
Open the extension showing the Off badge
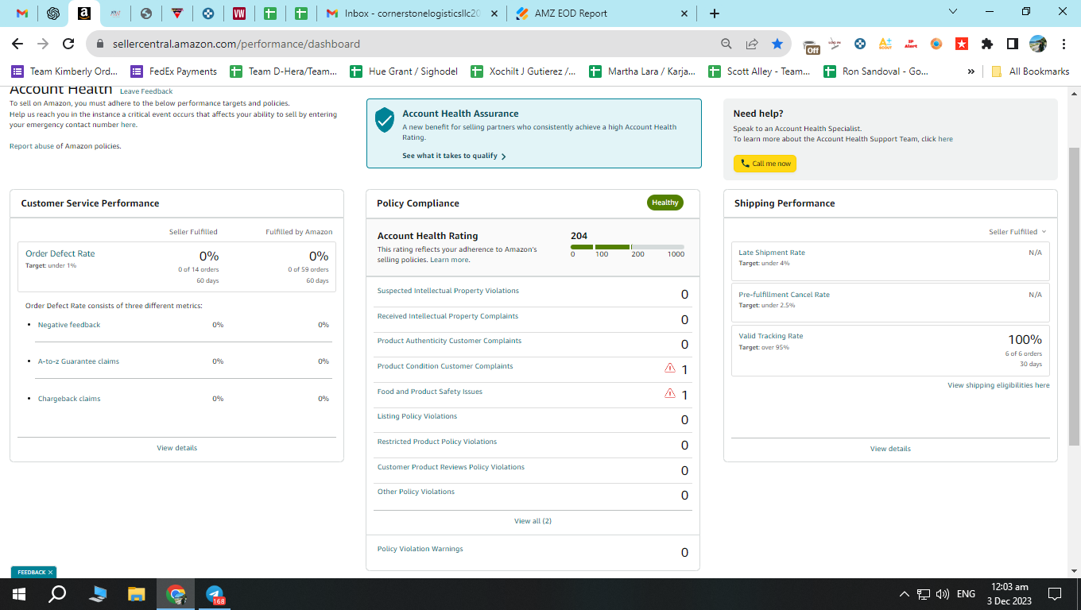811,45
